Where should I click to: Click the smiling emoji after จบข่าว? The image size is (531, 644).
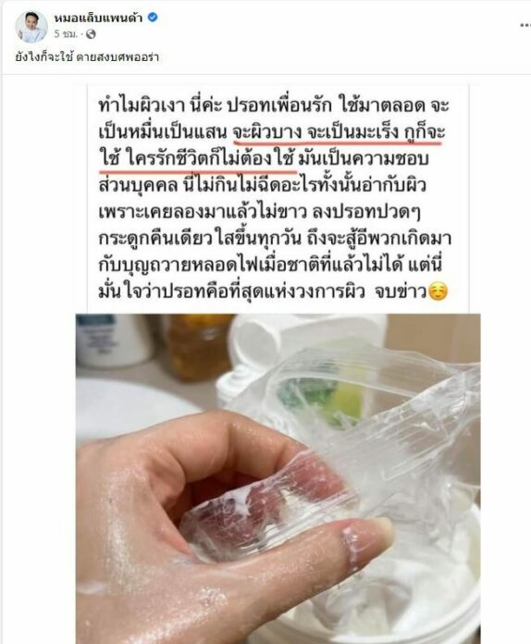tap(438, 291)
